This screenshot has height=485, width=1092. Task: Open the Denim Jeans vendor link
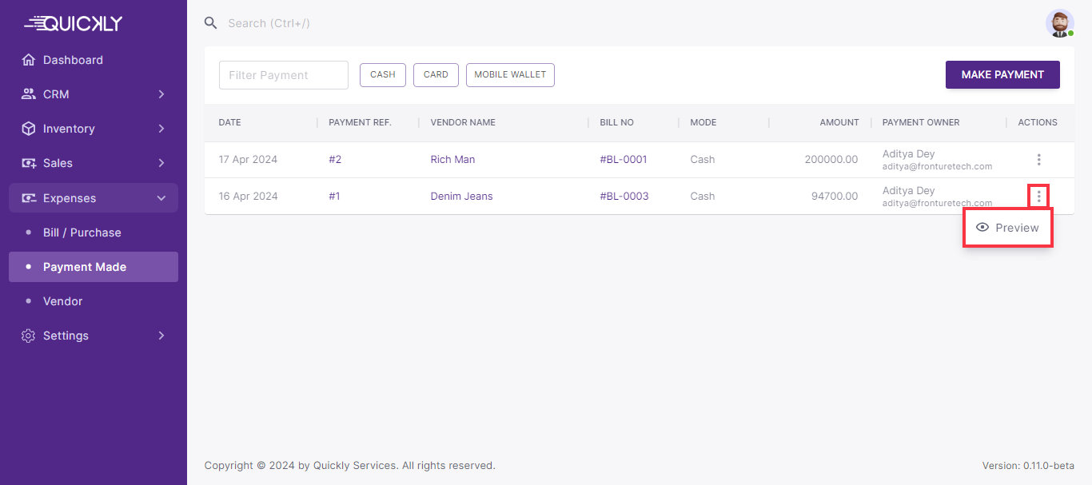click(461, 196)
